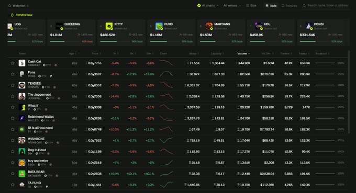This screenshot has width=356, height=193.
Task: Click the DATA BEAR token avatar
Action: pos(22,174)
